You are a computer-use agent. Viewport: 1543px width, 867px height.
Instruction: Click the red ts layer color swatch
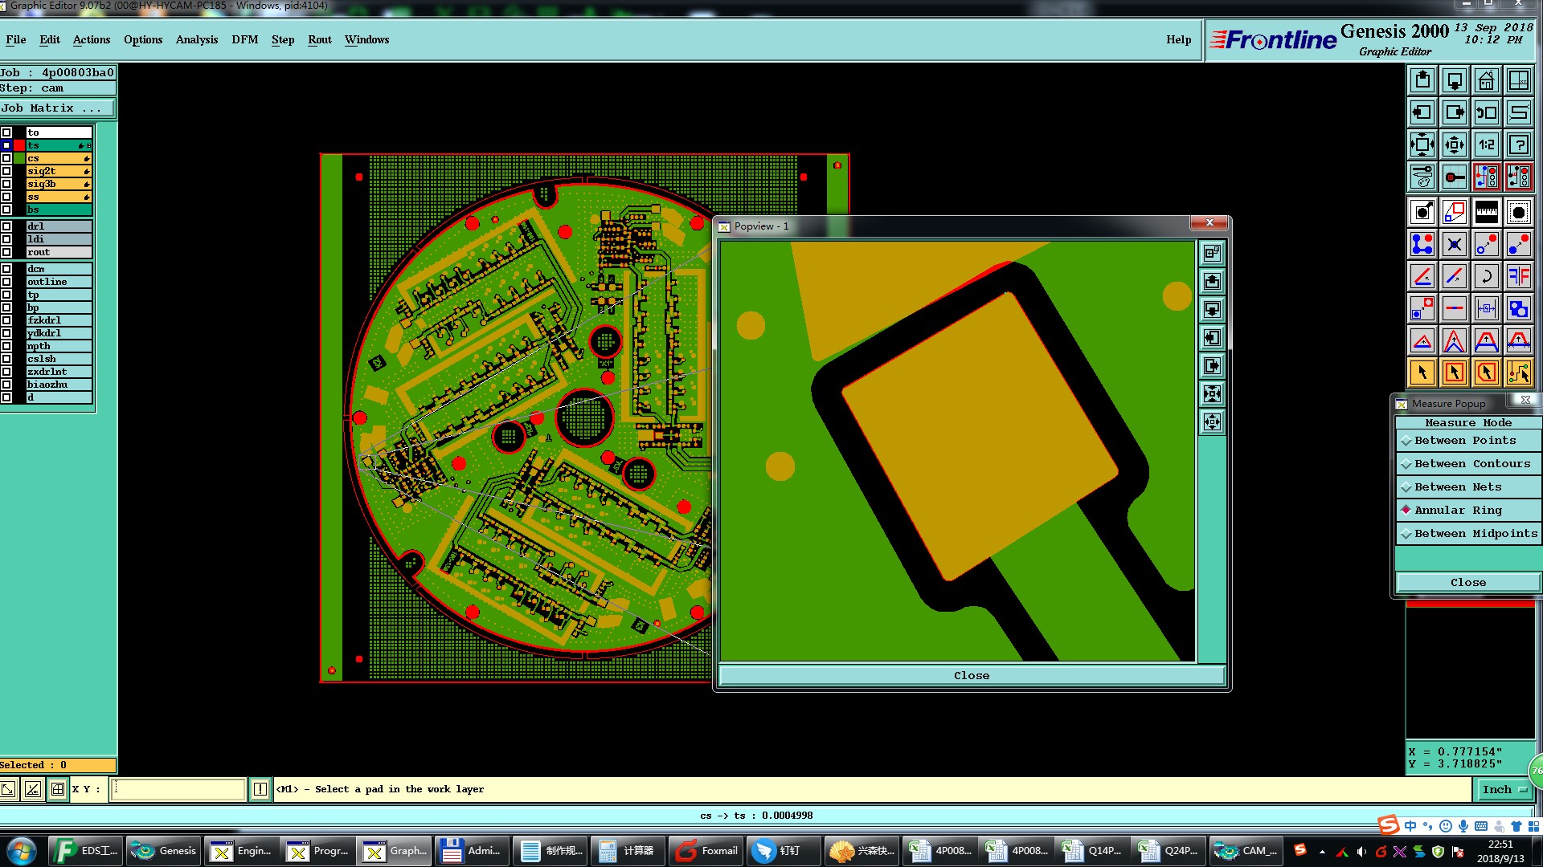coord(19,145)
